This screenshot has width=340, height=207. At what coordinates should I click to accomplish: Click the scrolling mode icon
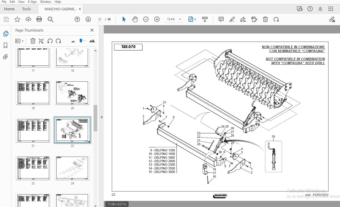205,19
